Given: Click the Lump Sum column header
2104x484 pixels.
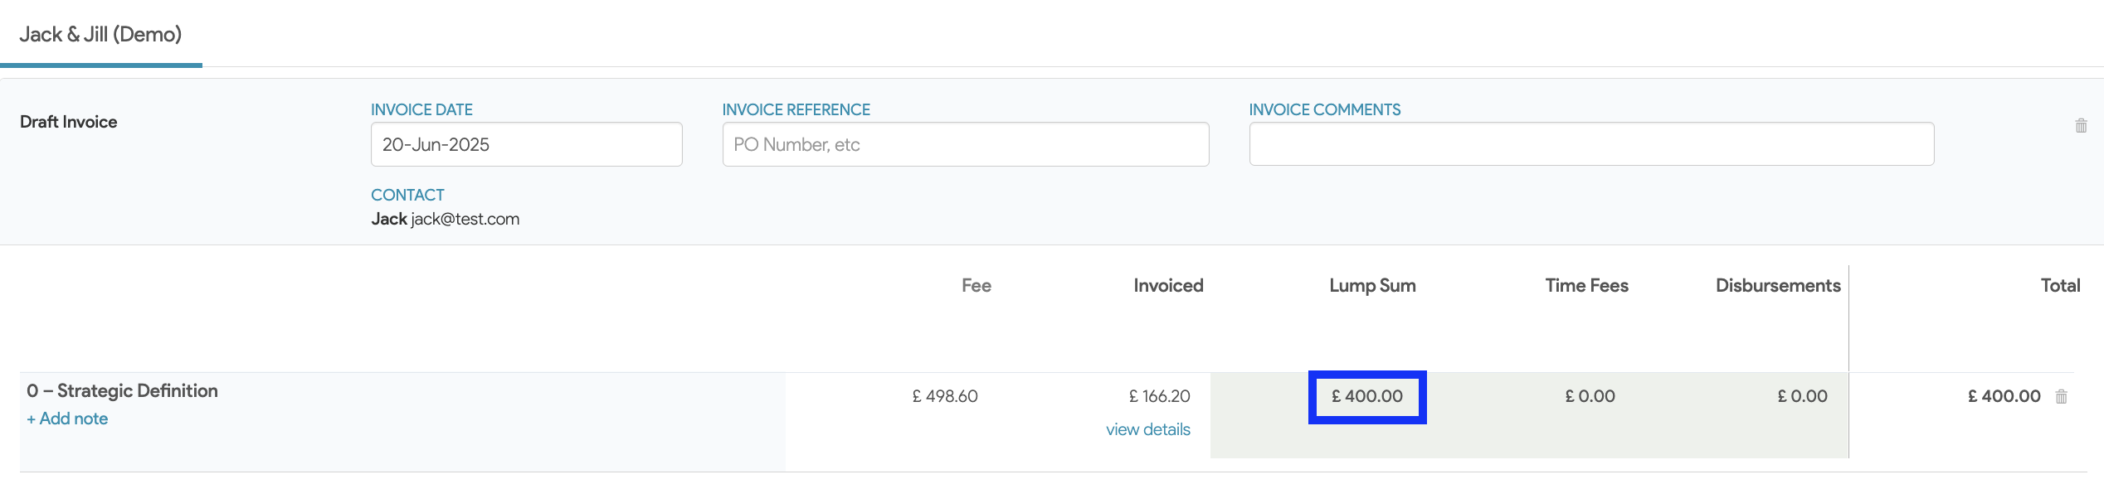Looking at the screenshot, I should pyautogui.click(x=1372, y=286).
